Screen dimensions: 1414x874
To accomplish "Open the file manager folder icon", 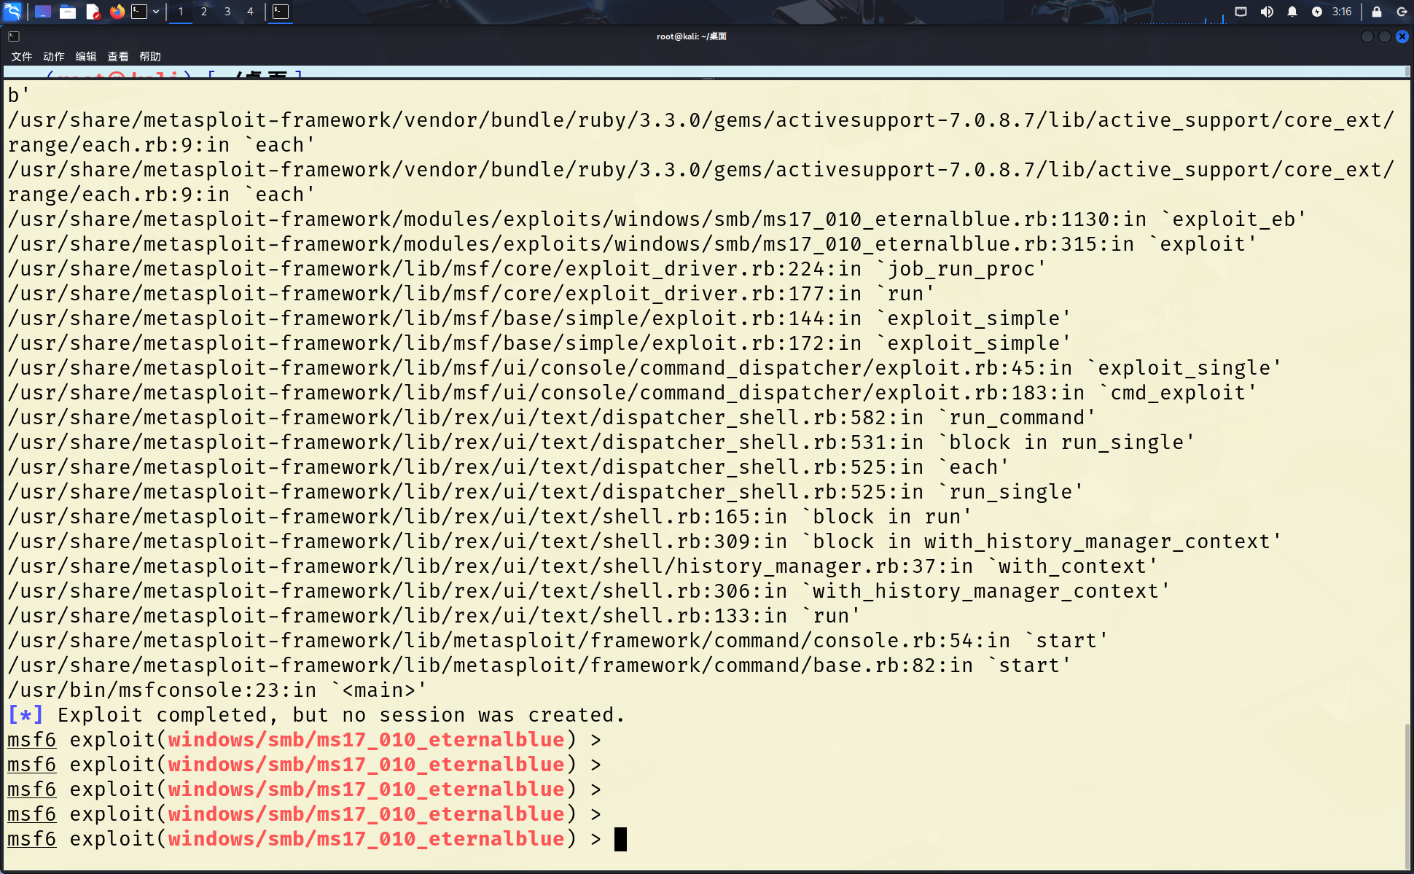I will click(68, 12).
